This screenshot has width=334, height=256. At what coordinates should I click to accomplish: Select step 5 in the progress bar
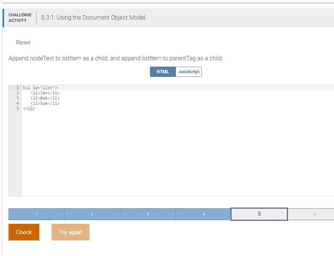259,214
